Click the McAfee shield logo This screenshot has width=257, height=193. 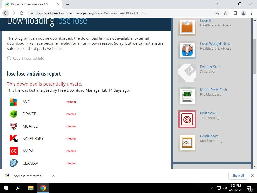(x=14, y=126)
